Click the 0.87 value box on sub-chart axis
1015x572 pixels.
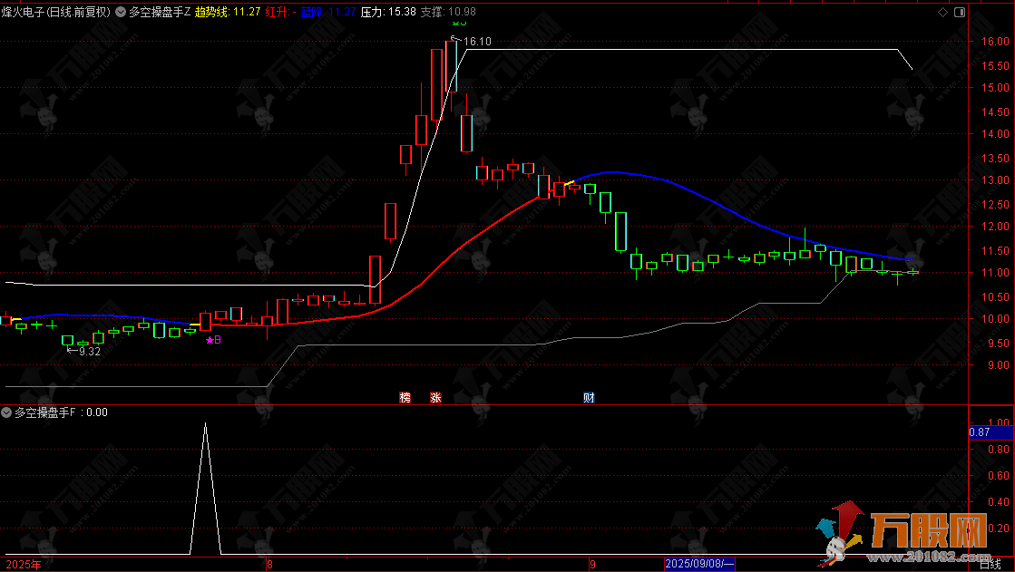(991, 432)
